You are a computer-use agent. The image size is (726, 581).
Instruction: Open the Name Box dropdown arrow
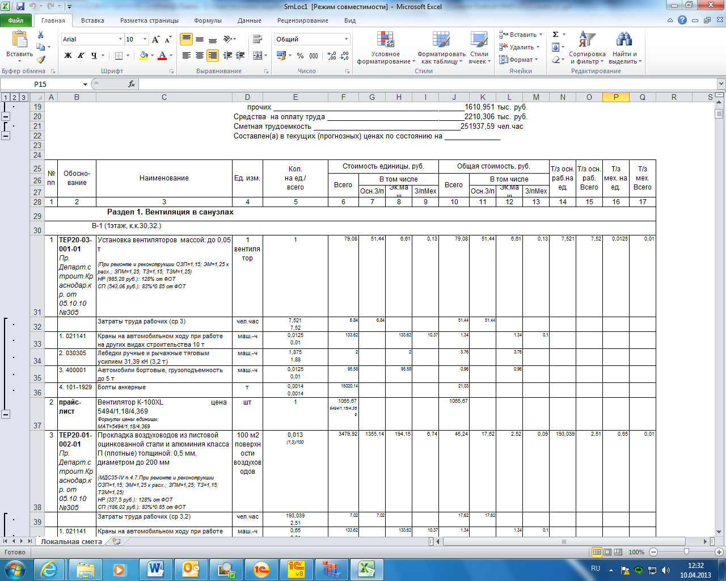86,84
